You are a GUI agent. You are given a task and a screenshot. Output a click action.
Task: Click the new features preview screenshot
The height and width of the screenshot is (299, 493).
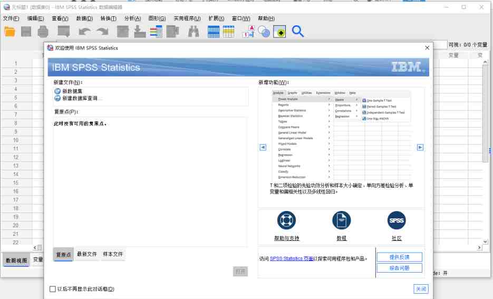coord(341,135)
